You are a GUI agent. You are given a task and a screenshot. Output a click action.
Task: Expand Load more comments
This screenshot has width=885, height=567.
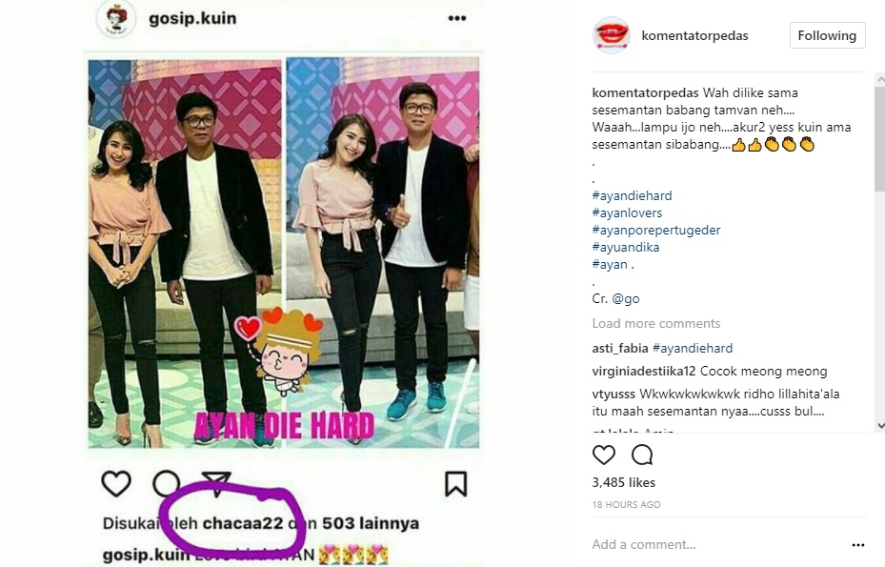pos(655,324)
